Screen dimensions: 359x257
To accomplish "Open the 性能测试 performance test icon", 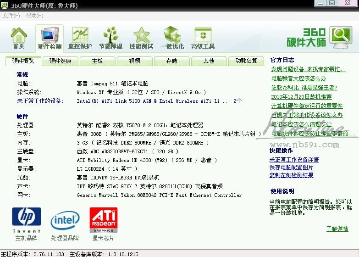I will click(141, 38).
